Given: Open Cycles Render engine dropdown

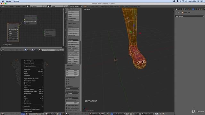Looking at the screenshot, I should [76, 6].
